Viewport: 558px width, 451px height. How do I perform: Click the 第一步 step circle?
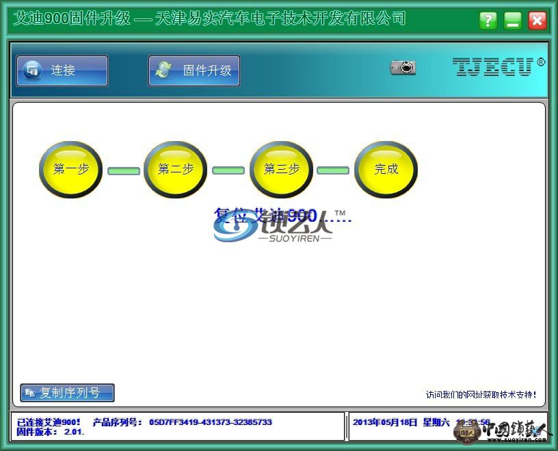70,170
